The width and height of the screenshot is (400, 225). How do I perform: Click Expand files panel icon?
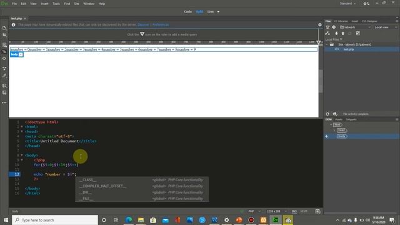(358, 33)
